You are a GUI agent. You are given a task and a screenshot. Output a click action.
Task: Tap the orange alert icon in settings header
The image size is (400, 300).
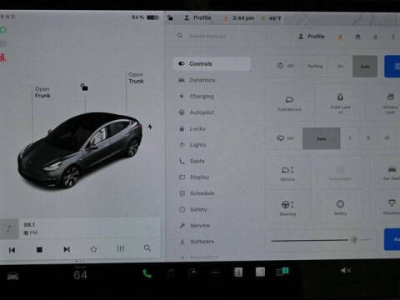click(340, 37)
